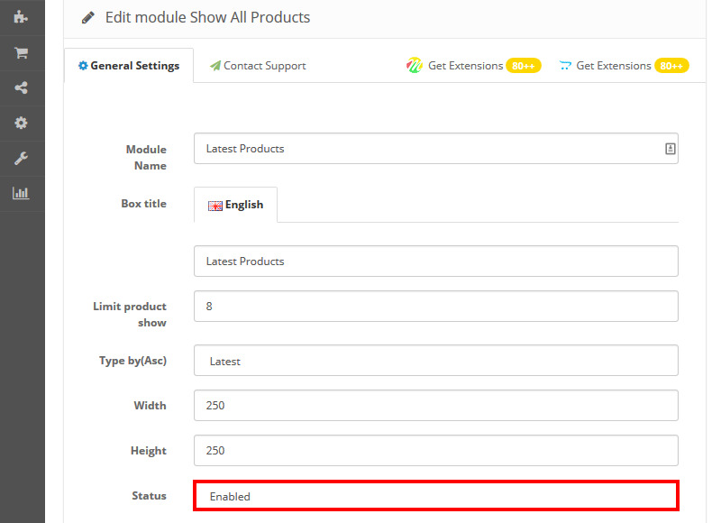The image size is (721, 523).
Task: Open the bar chart reports icon
Action: [x=21, y=193]
